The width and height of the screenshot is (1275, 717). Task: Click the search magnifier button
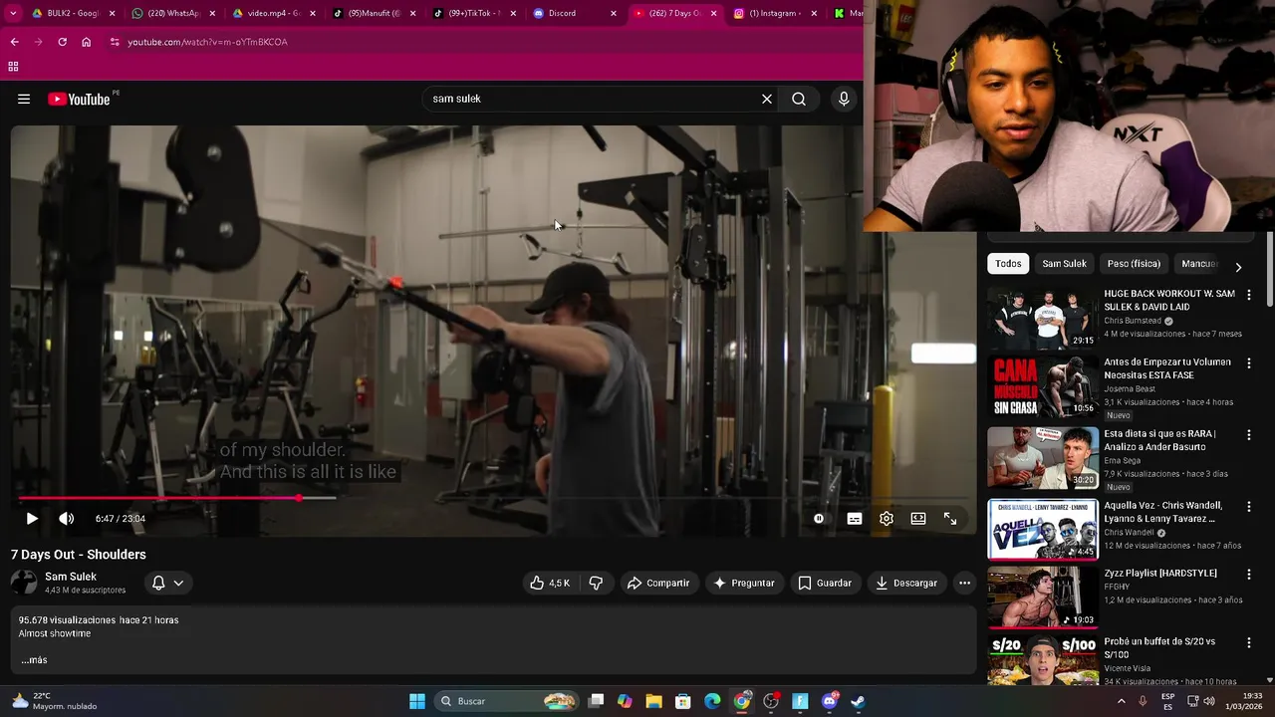point(799,99)
